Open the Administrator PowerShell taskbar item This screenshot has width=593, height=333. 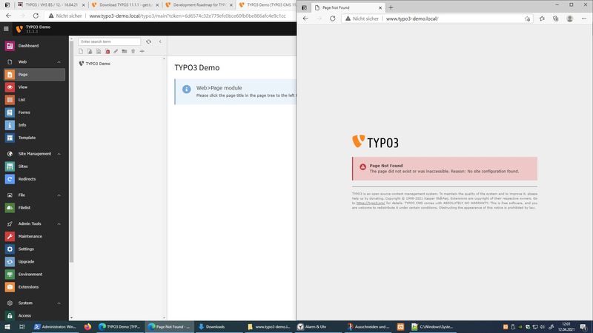56,327
